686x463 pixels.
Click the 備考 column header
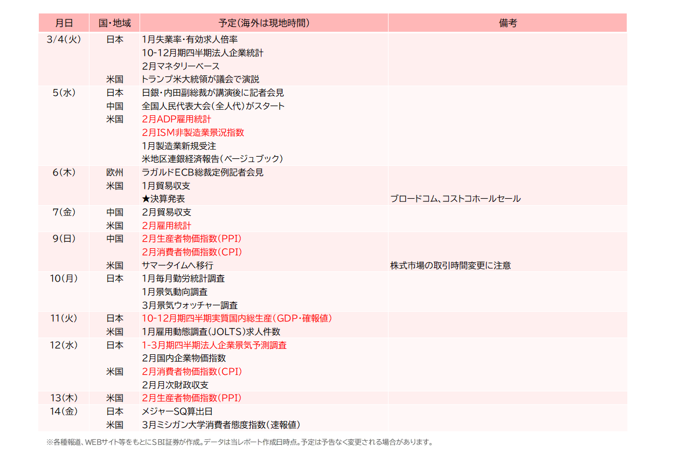pos(508,23)
